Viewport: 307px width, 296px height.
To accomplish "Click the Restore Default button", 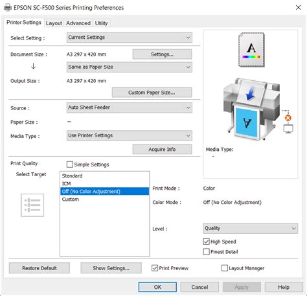I will point(40,268).
